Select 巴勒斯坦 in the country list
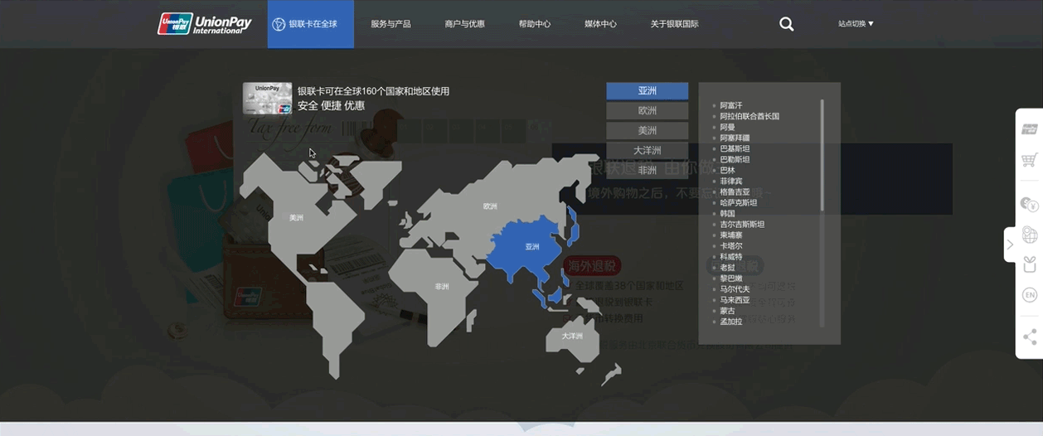The width and height of the screenshot is (1043, 436). point(735,159)
